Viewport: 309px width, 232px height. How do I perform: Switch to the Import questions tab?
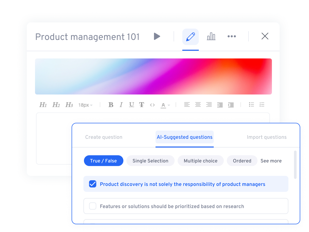[267, 137]
